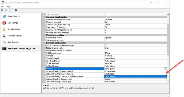This screenshot has width=184, height=97.
Task: Click the HAMILTON app title bar icon
Action: click(3, 2)
